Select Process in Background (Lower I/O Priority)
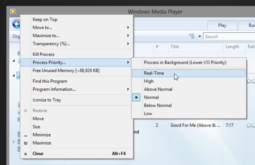The image size is (255, 165). pos(189,63)
